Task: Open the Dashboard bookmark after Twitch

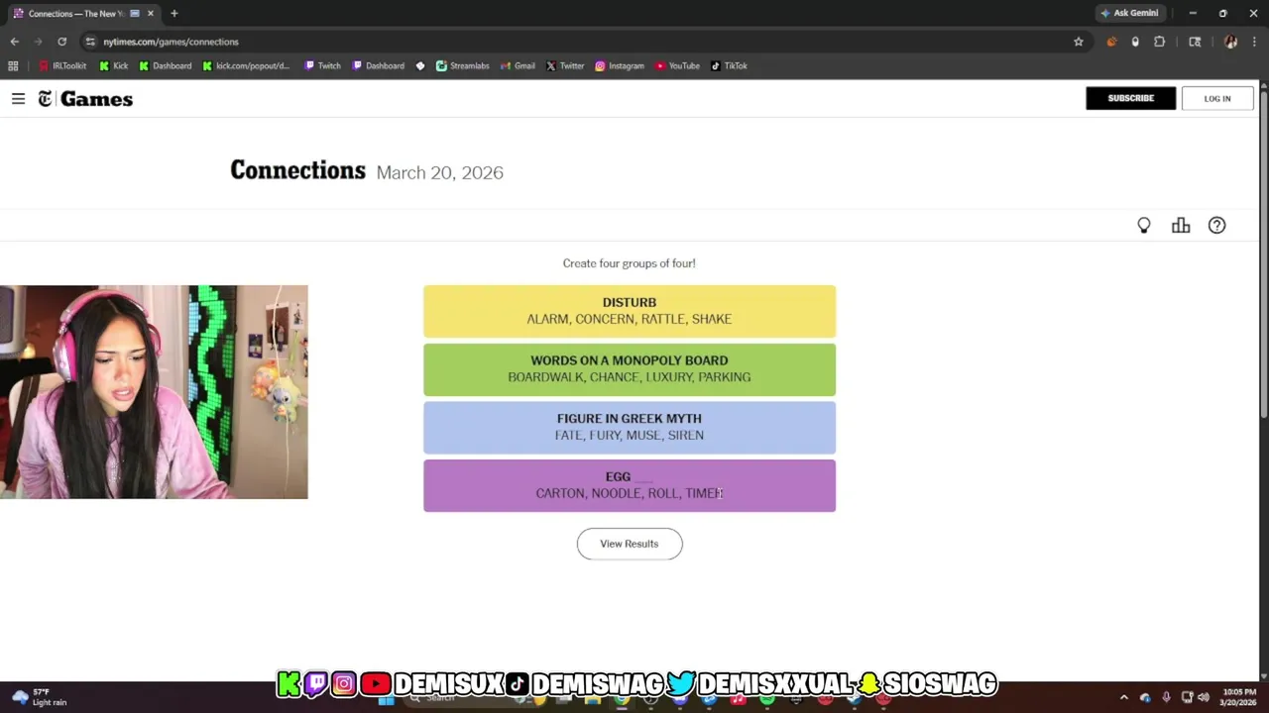Action: click(x=379, y=66)
